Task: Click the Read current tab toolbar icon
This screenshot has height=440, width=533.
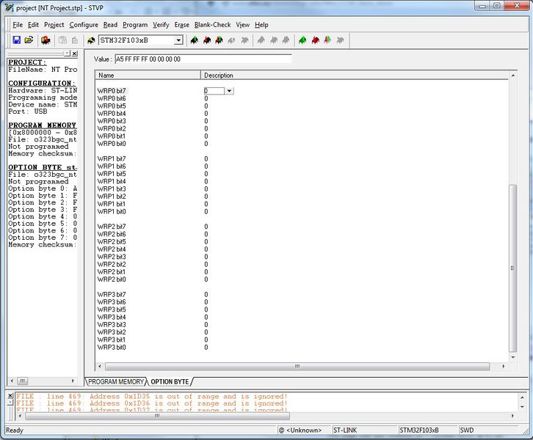Action: coord(195,40)
